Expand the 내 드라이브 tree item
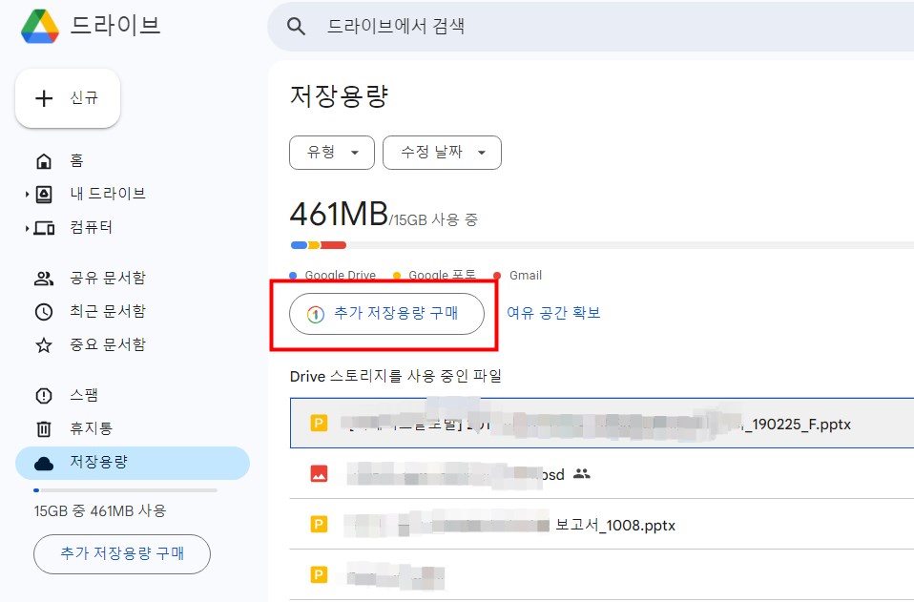 [26, 194]
